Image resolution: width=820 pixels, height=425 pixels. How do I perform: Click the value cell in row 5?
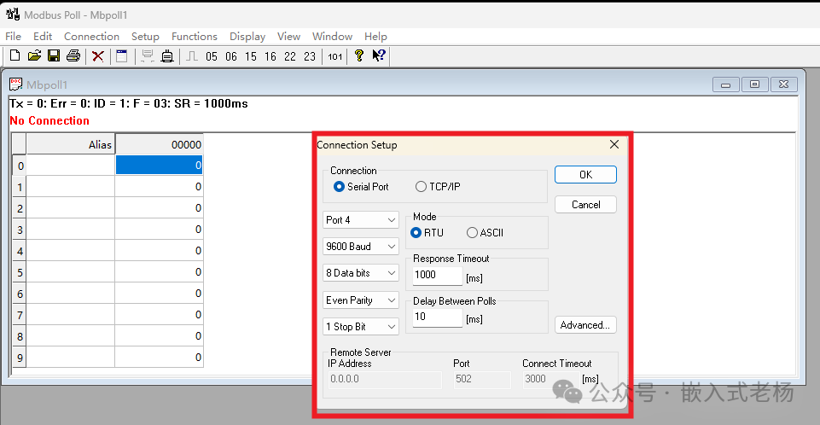point(159,272)
